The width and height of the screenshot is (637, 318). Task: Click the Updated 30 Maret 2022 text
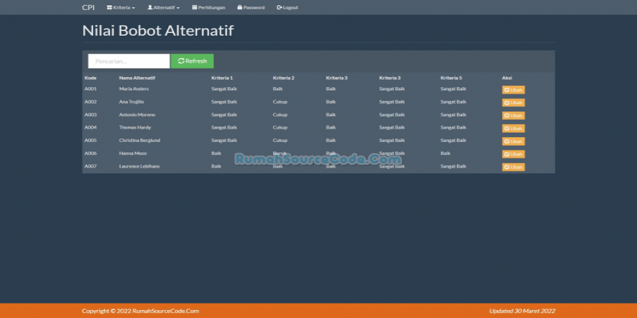pos(522,311)
